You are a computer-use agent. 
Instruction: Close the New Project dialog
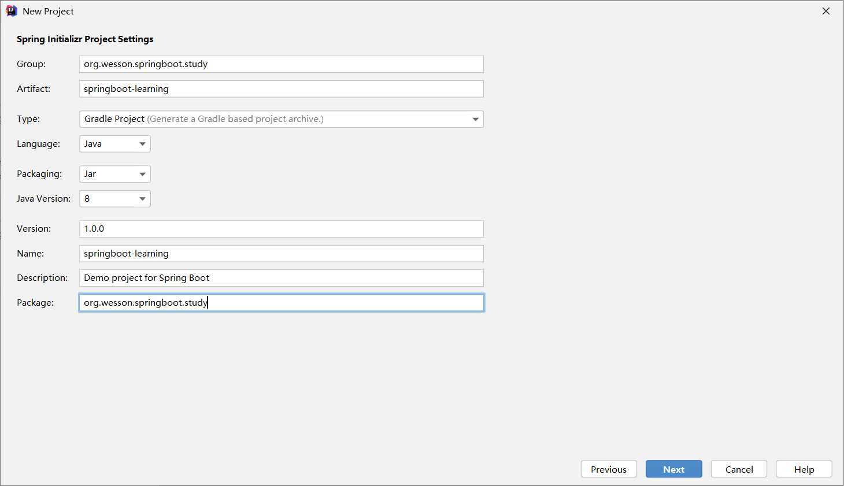tap(826, 11)
